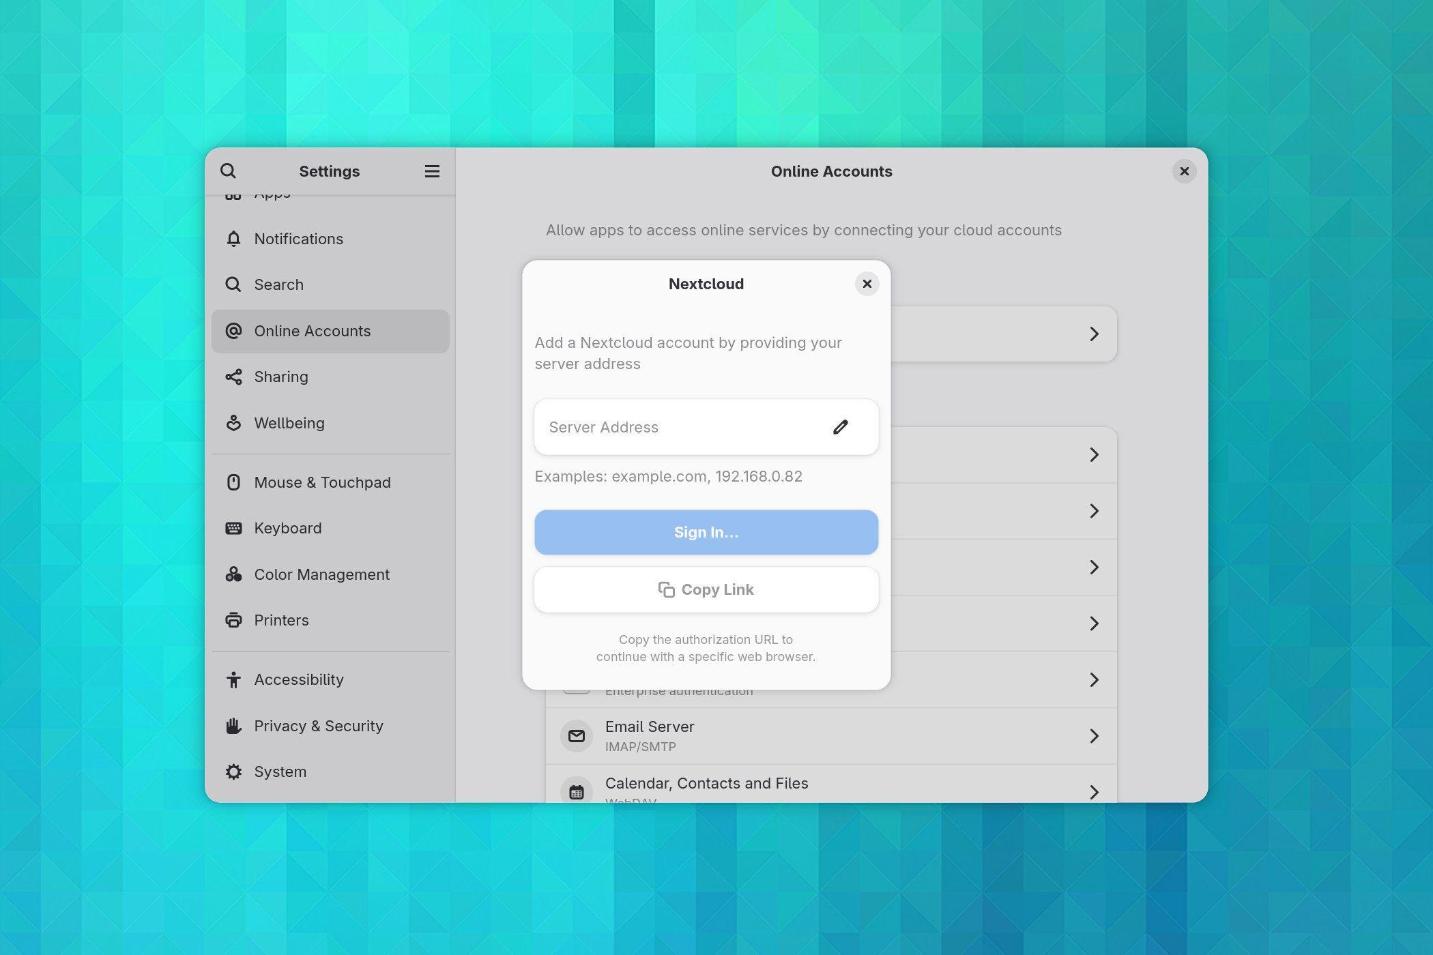Click the Wellbeing icon
The width and height of the screenshot is (1433, 955).
click(x=233, y=423)
